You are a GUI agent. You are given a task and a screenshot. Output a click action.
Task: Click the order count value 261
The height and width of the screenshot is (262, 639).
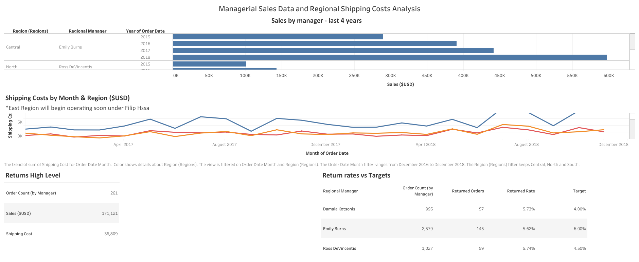(114, 193)
